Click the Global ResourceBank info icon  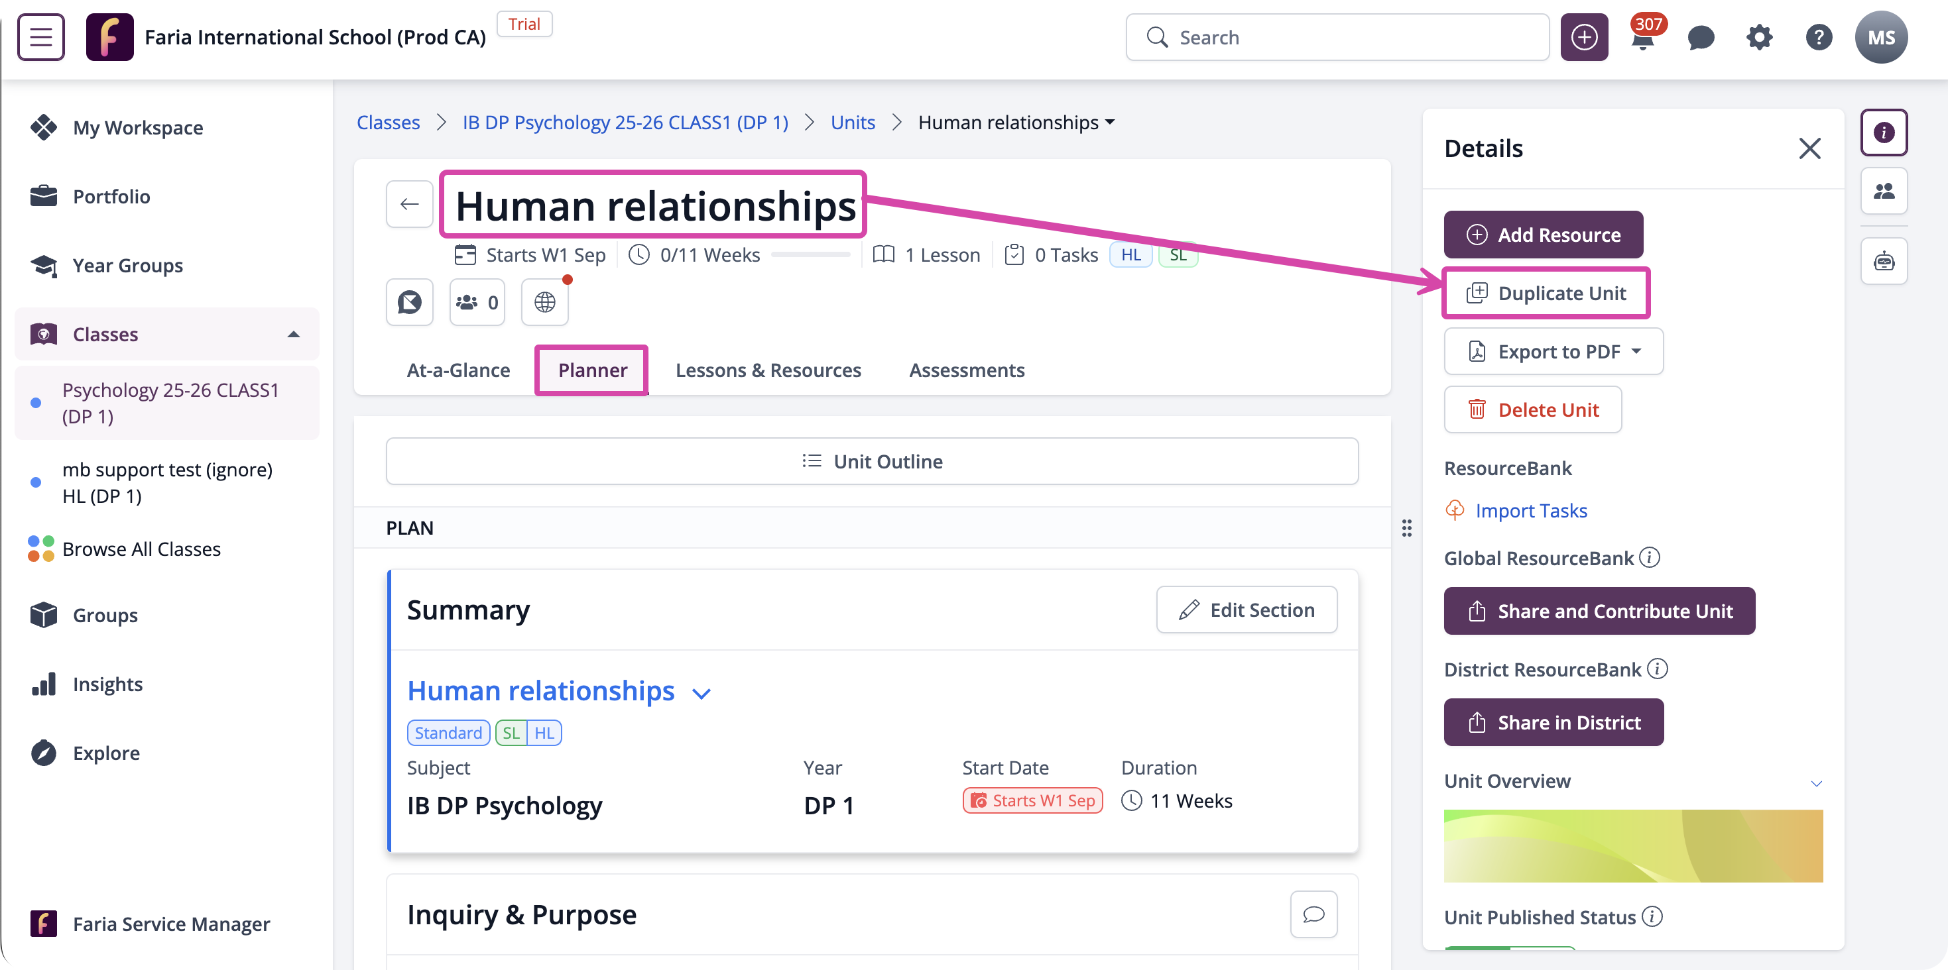pyautogui.click(x=1650, y=557)
